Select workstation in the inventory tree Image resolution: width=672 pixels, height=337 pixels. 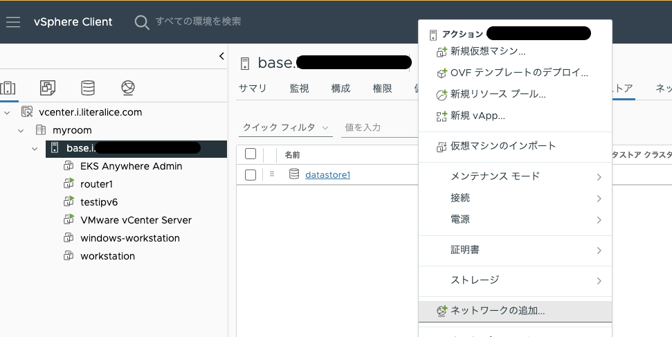[107, 257]
